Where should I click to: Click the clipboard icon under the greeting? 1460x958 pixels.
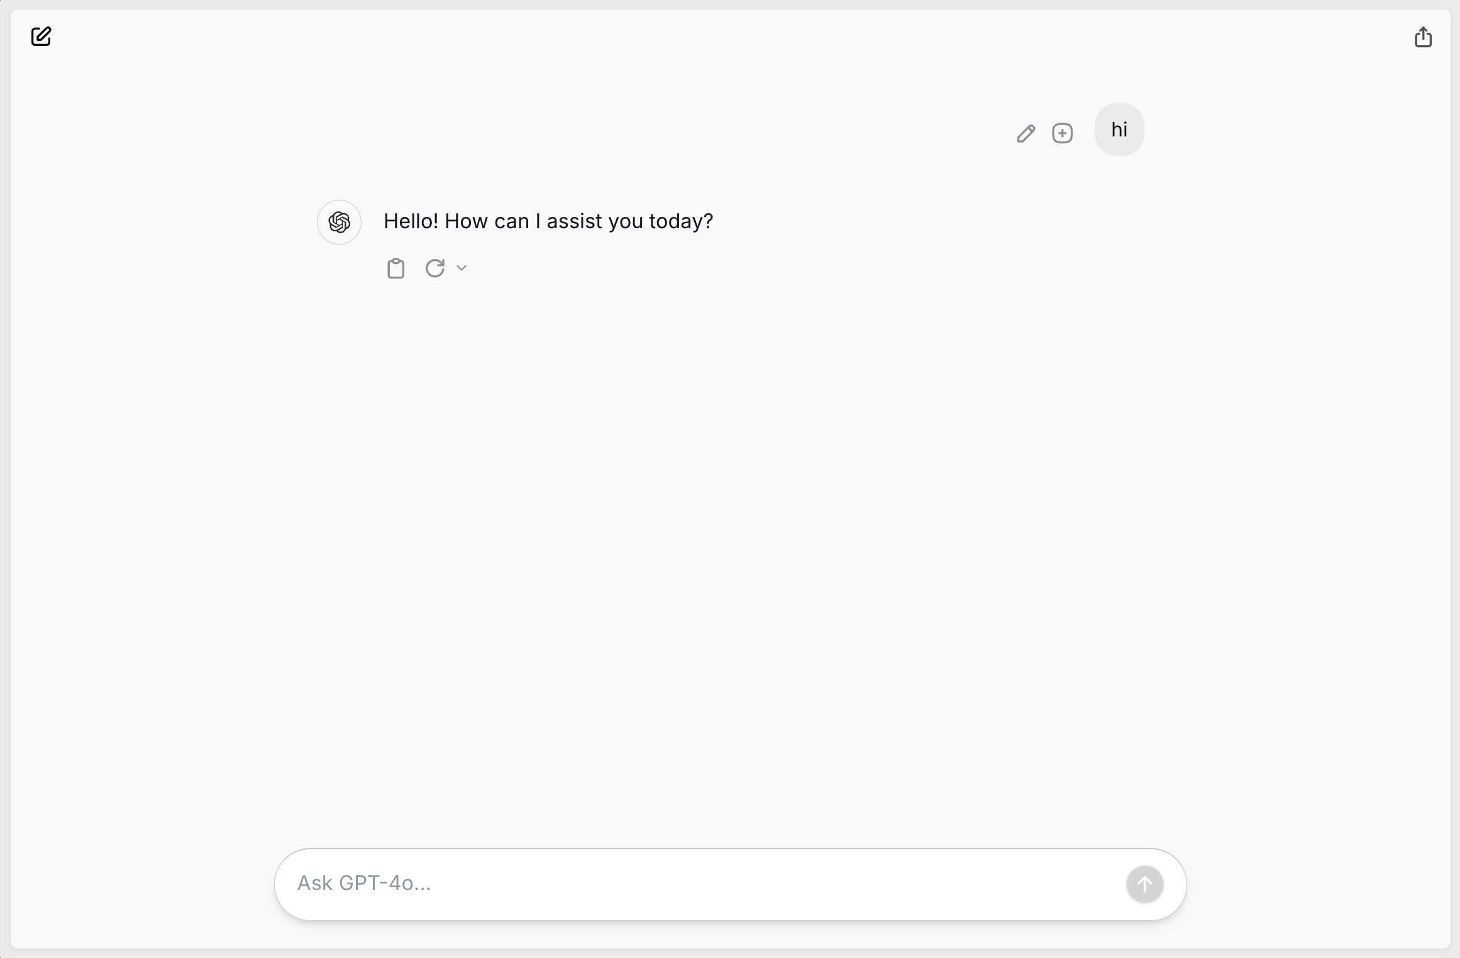pyautogui.click(x=395, y=268)
